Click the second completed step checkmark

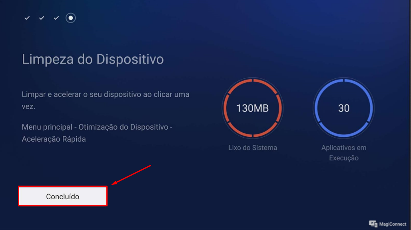pyautogui.click(x=42, y=18)
